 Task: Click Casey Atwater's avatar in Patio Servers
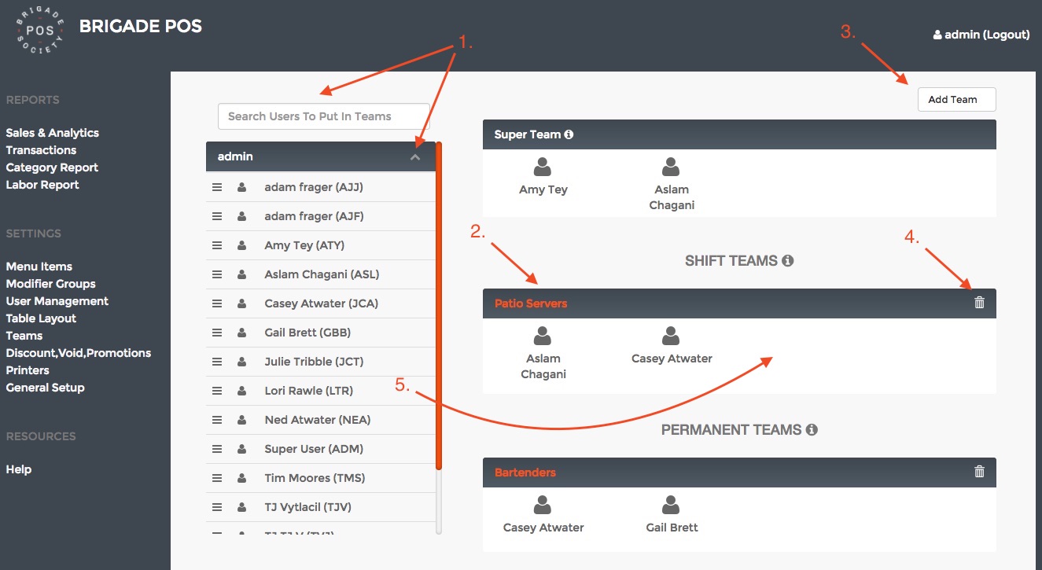click(x=671, y=336)
